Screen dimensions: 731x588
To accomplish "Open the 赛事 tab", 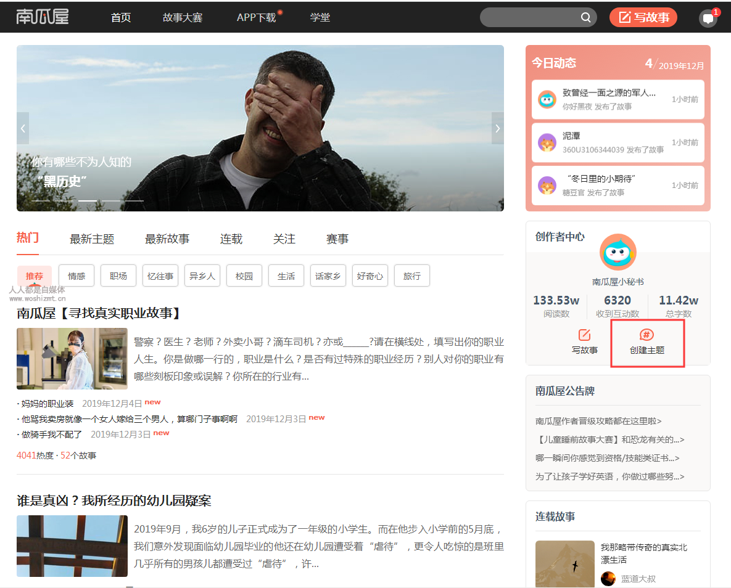I will [337, 239].
